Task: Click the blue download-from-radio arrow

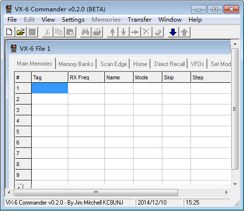Action: (173, 32)
